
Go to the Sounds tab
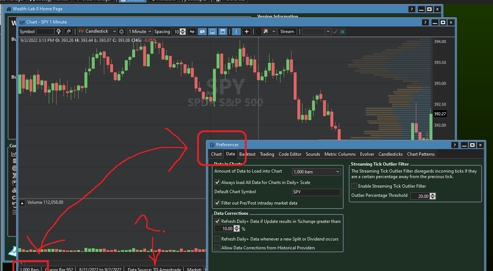313,154
